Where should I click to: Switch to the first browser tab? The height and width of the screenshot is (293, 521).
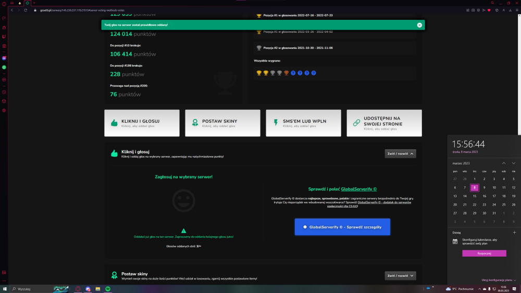coord(12,3)
